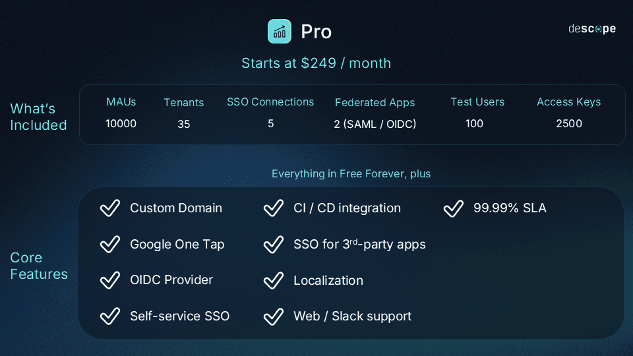Click the checkmark beside Custom Domain
Image resolution: width=633 pixels, height=356 pixels.
pos(109,208)
